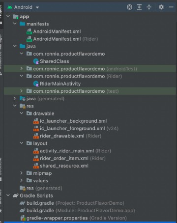Expand the androidTest package node

(22, 68)
